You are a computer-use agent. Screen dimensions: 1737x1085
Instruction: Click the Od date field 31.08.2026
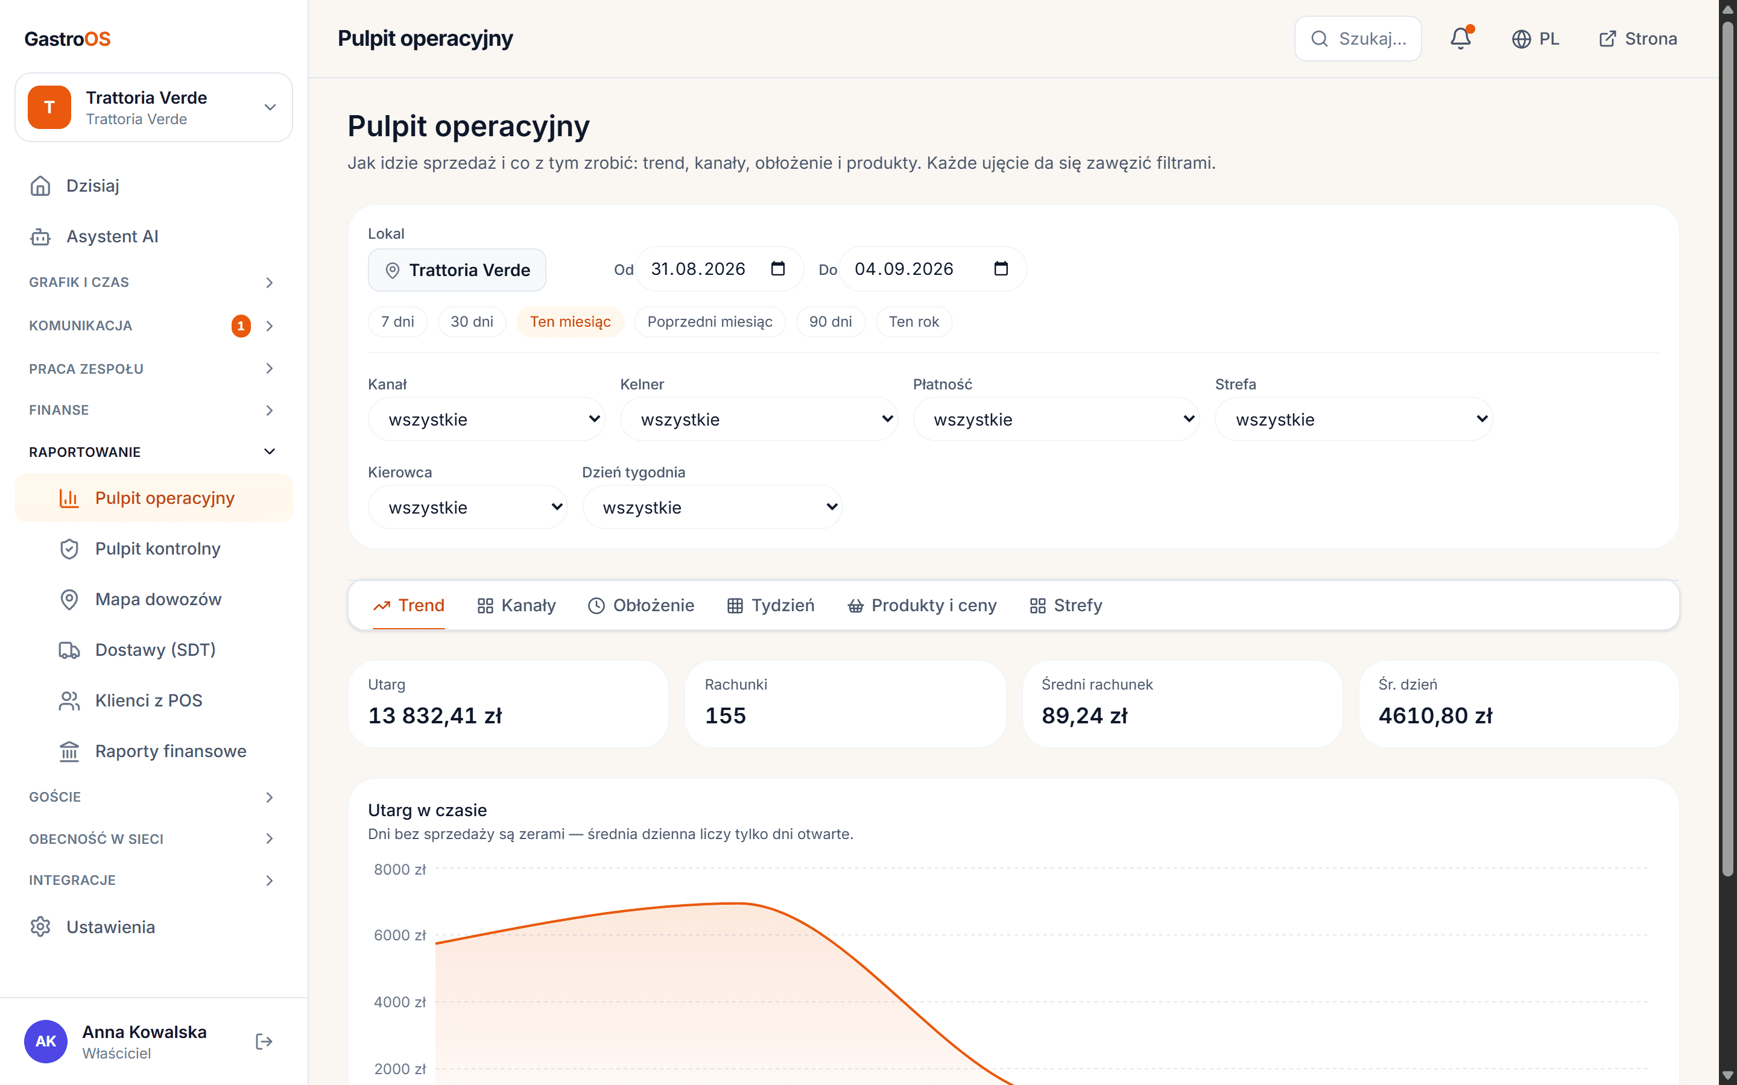[x=719, y=269]
